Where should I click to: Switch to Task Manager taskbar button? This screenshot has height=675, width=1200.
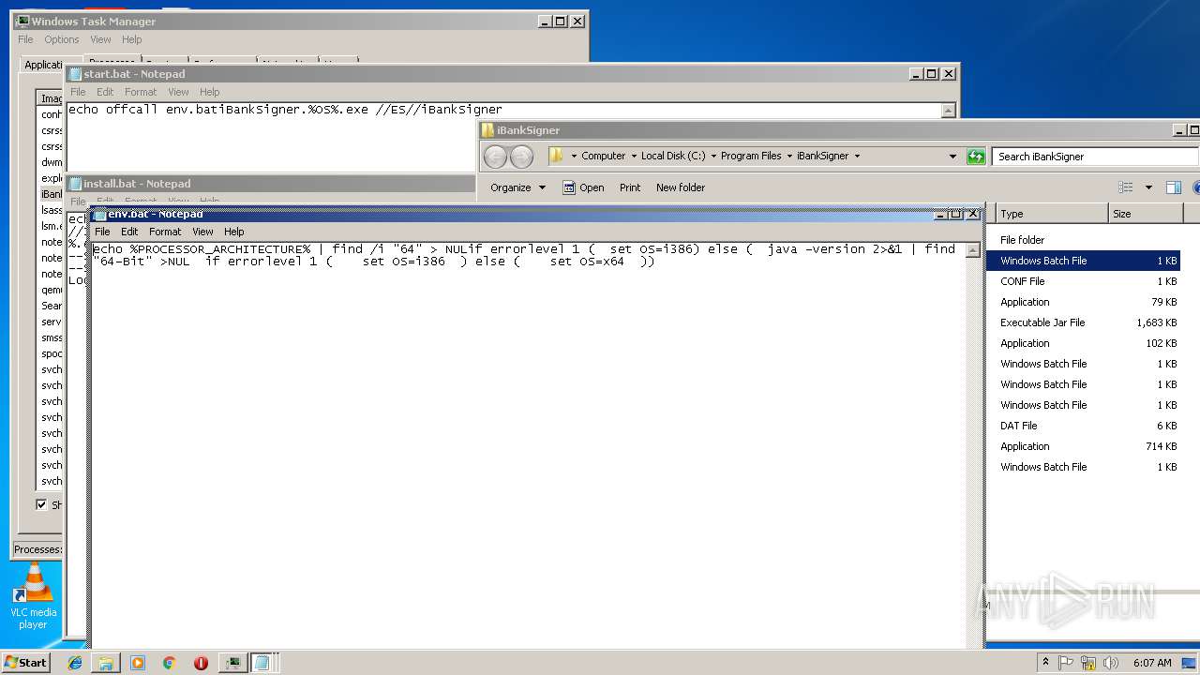(232, 663)
